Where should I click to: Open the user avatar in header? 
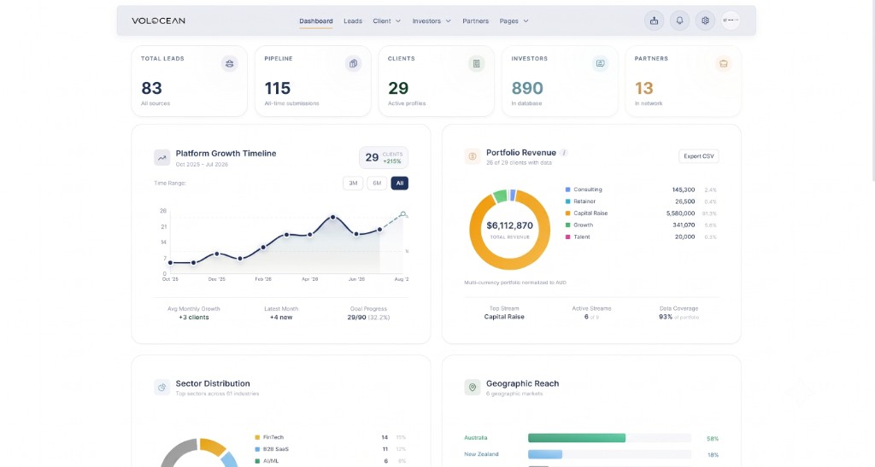coord(731,20)
